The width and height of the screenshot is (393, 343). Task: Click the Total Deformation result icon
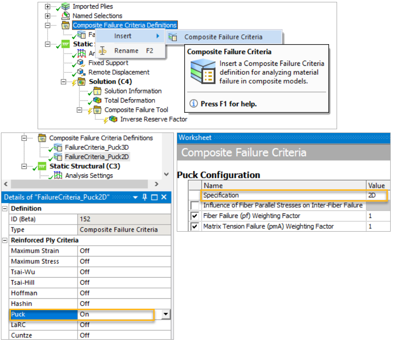pyautogui.click(x=97, y=100)
